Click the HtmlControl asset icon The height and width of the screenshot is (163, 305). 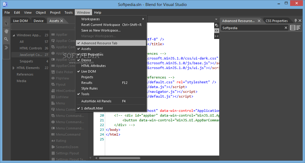(53, 91)
